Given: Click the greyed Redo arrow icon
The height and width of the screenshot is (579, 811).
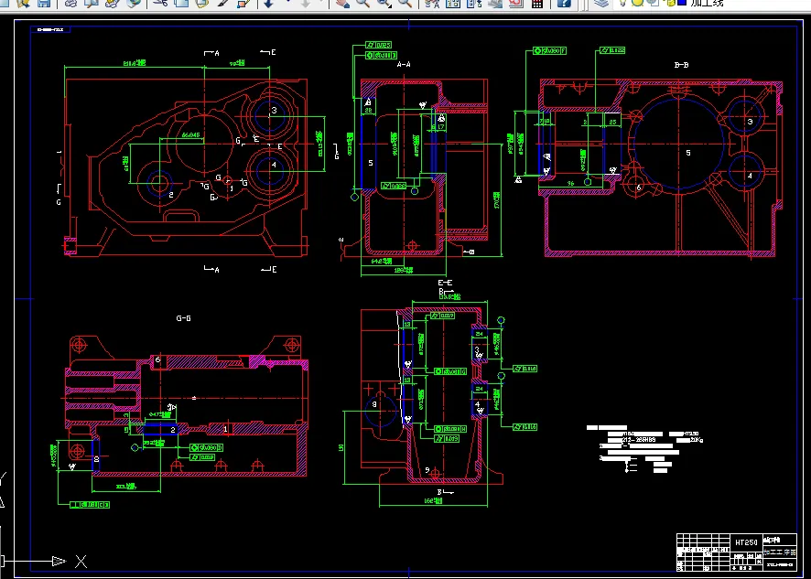Looking at the screenshot, I should 306,3.
